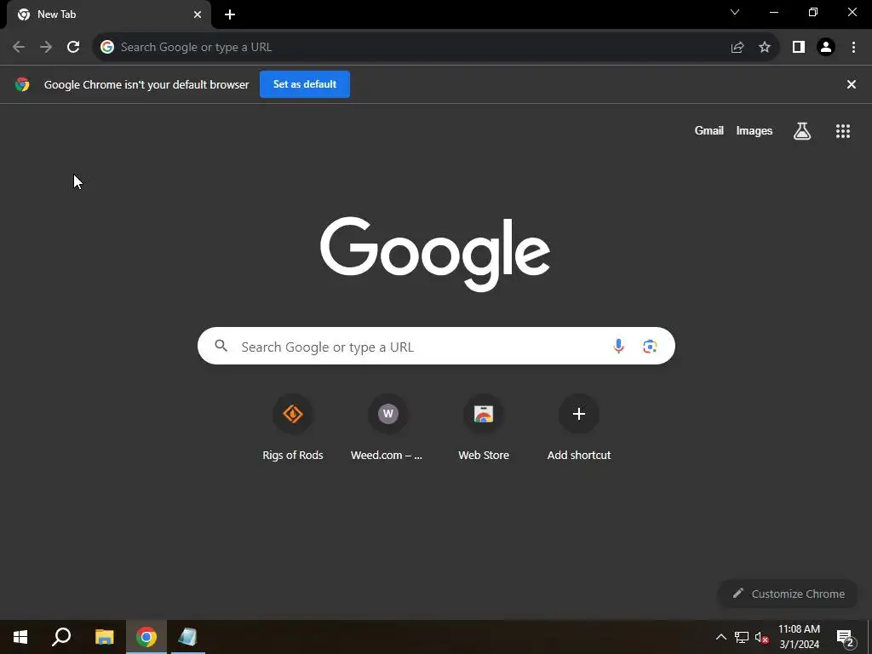The height and width of the screenshot is (654, 872).
Task: Open Windows taskbar search
Action: [61, 637]
